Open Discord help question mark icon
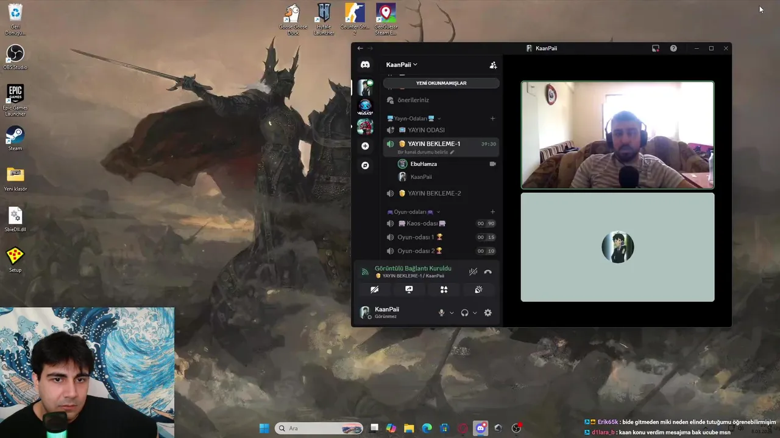 (x=673, y=48)
